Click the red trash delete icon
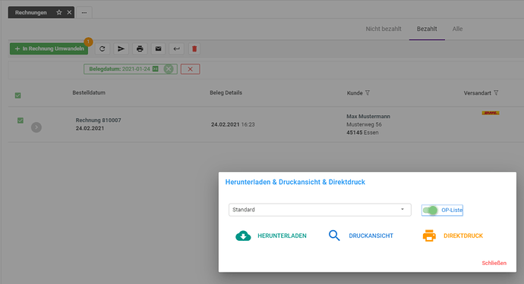The height and width of the screenshot is (284, 524). 194,48
